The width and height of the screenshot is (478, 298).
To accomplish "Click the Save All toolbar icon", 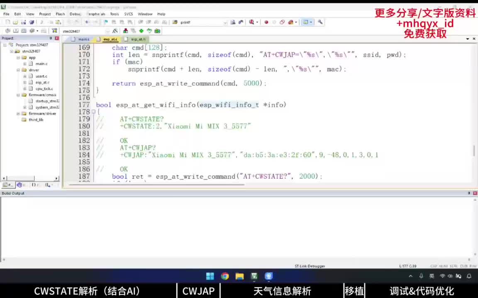I will pyautogui.click(x=32, y=22).
